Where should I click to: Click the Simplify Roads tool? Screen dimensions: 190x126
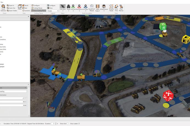pyautogui.click(x=111, y=7)
